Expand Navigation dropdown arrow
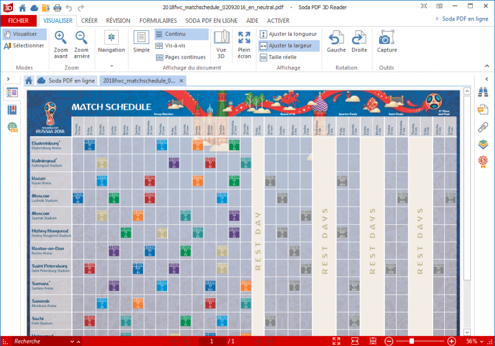This screenshot has height=346, width=495. (x=111, y=66)
